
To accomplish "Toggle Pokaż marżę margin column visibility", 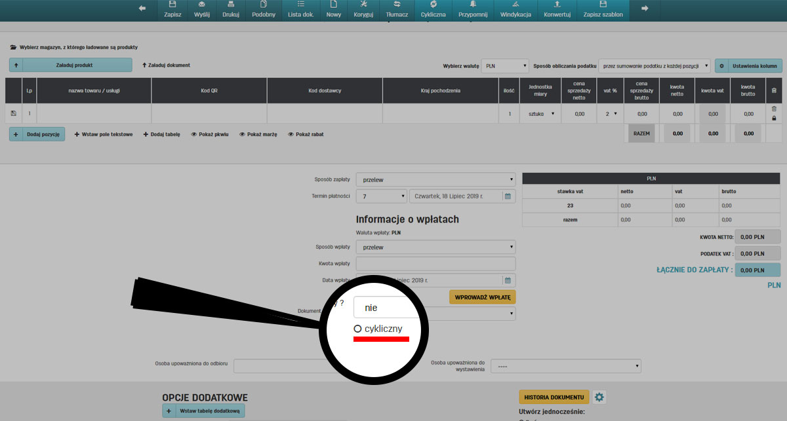I will 258,134.
